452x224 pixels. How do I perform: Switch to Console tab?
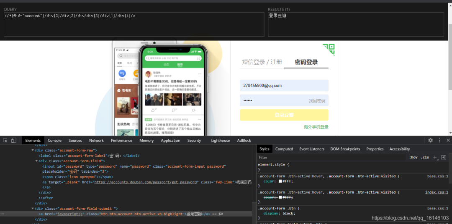[x=54, y=141]
